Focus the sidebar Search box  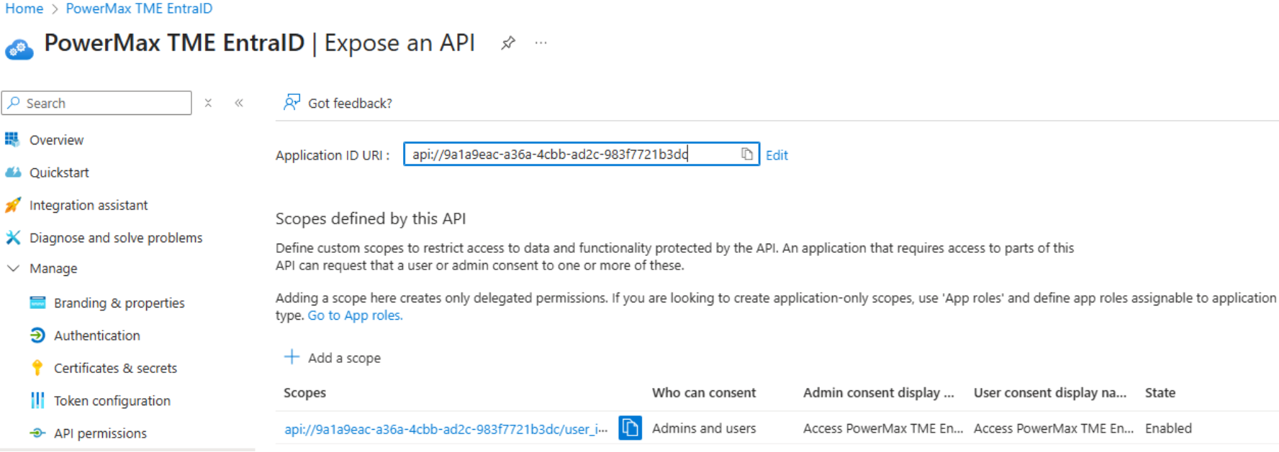click(96, 103)
